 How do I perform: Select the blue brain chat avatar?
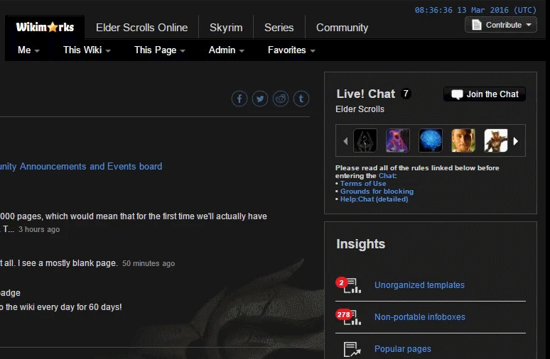431,140
